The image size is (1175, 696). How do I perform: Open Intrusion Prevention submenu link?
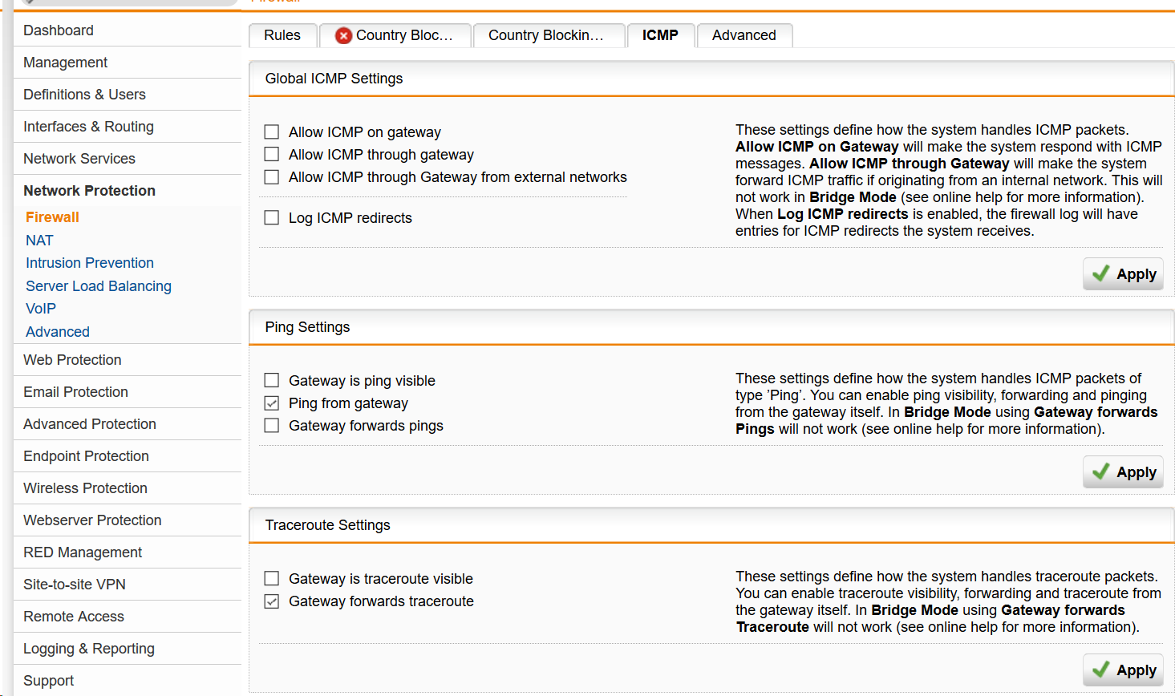pyautogui.click(x=90, y=263)
